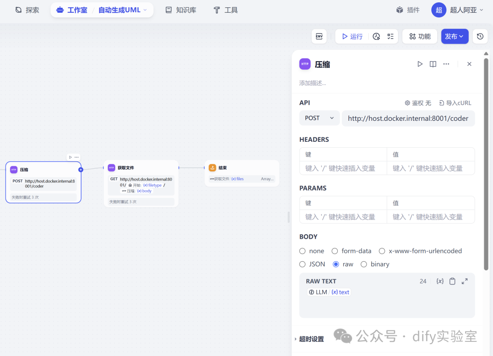Click the PARAMS key input field
The image size is (493, 356).
click(x=343, y=217)
